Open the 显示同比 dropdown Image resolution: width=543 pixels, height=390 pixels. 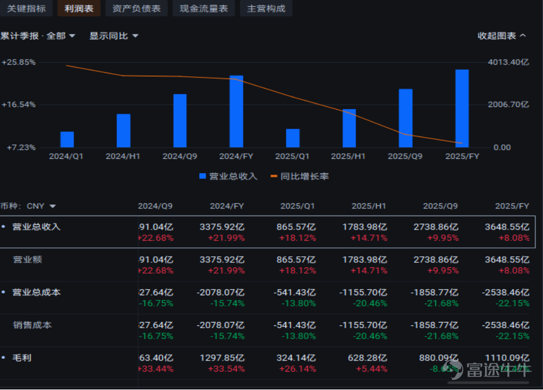coord(114,36)
